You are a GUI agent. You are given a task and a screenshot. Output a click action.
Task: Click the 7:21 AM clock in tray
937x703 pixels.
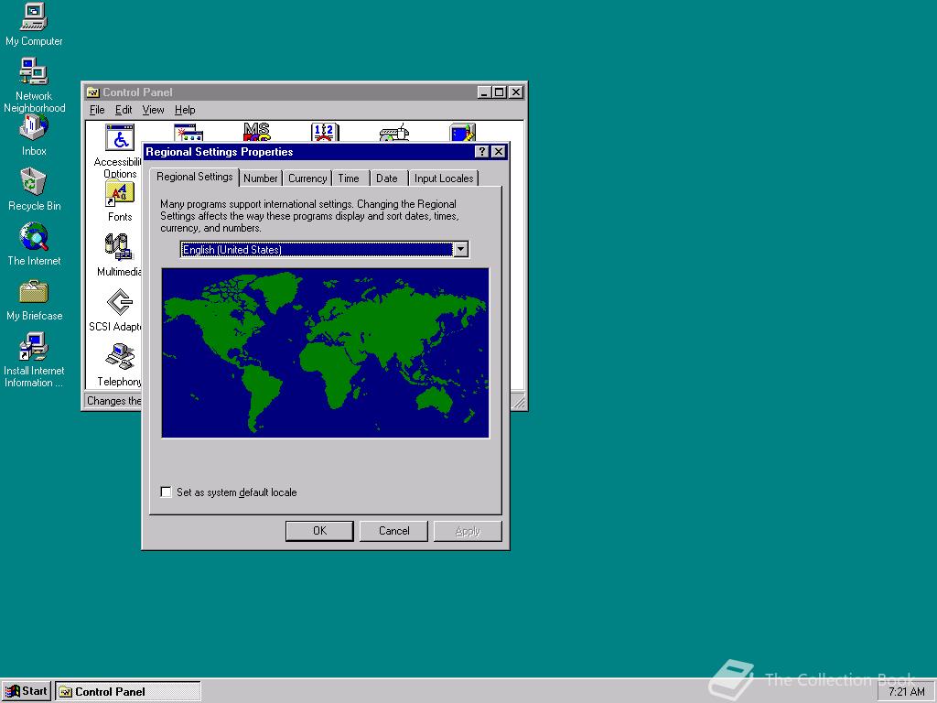tap(906, 692)
